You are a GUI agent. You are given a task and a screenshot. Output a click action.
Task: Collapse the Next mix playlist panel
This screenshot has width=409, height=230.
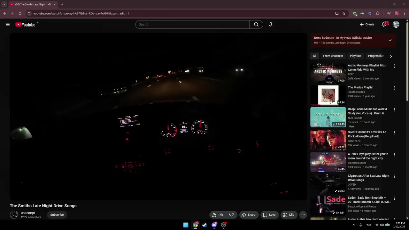pyautogui.click(x=390, y=40)
